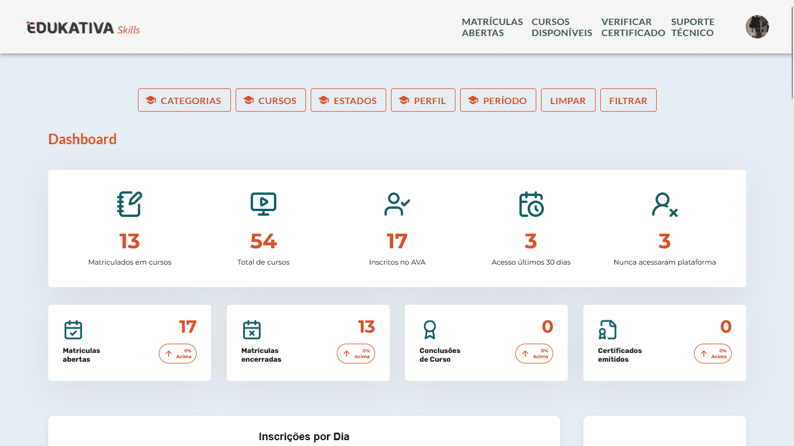The width and height of the screenshot is (794, 446).
Task: Click the user check icon for Inscritos no AVA
Action: tap(397, 204)
